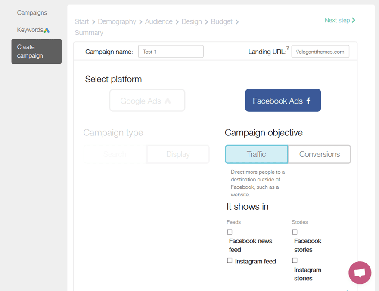Switch to the Conversions objective tab
The width and height of the screenshot is (379, 291).
coord(320,154)
